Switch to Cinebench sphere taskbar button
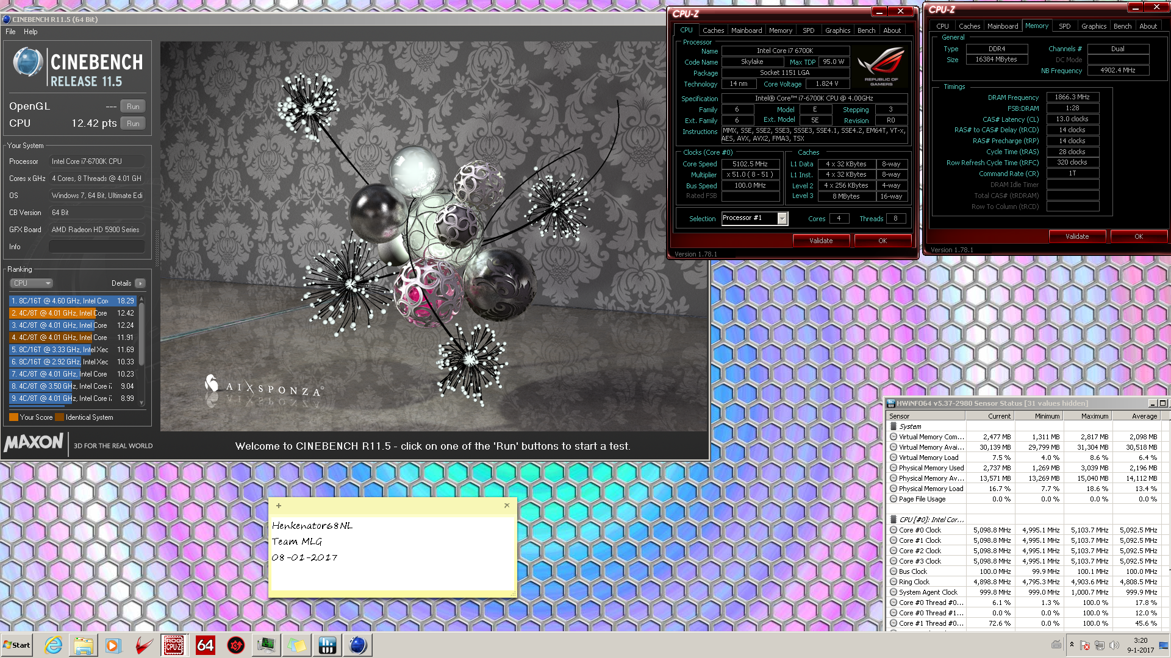 coord(358,645)
